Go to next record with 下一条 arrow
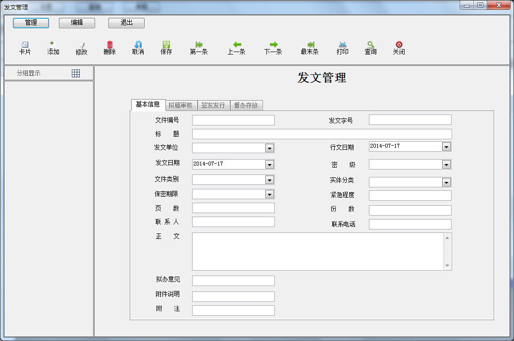This screenshot has height=341, width=514. click(273, 45)
